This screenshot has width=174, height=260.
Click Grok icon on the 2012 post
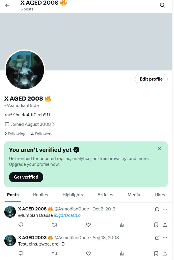(157, 209)
